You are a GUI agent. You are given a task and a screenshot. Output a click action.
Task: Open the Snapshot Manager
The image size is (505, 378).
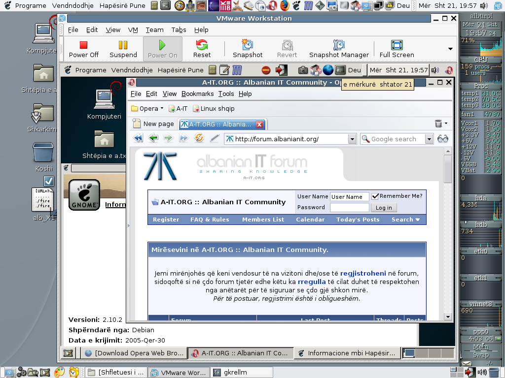(339, 49)
